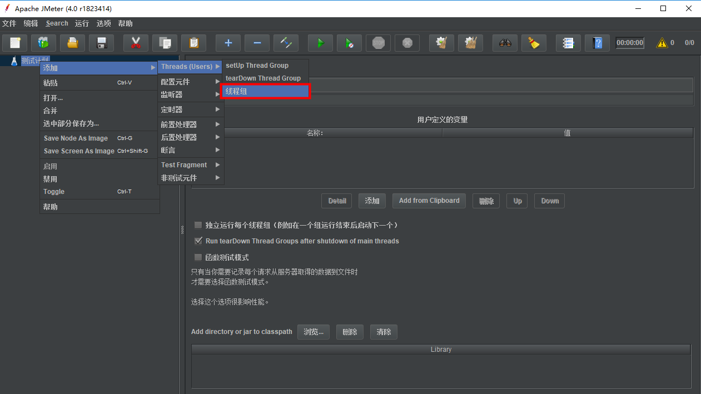Open the 选项 menu
This screenshot has width=701, height=394.
click(x=104, y=23)
